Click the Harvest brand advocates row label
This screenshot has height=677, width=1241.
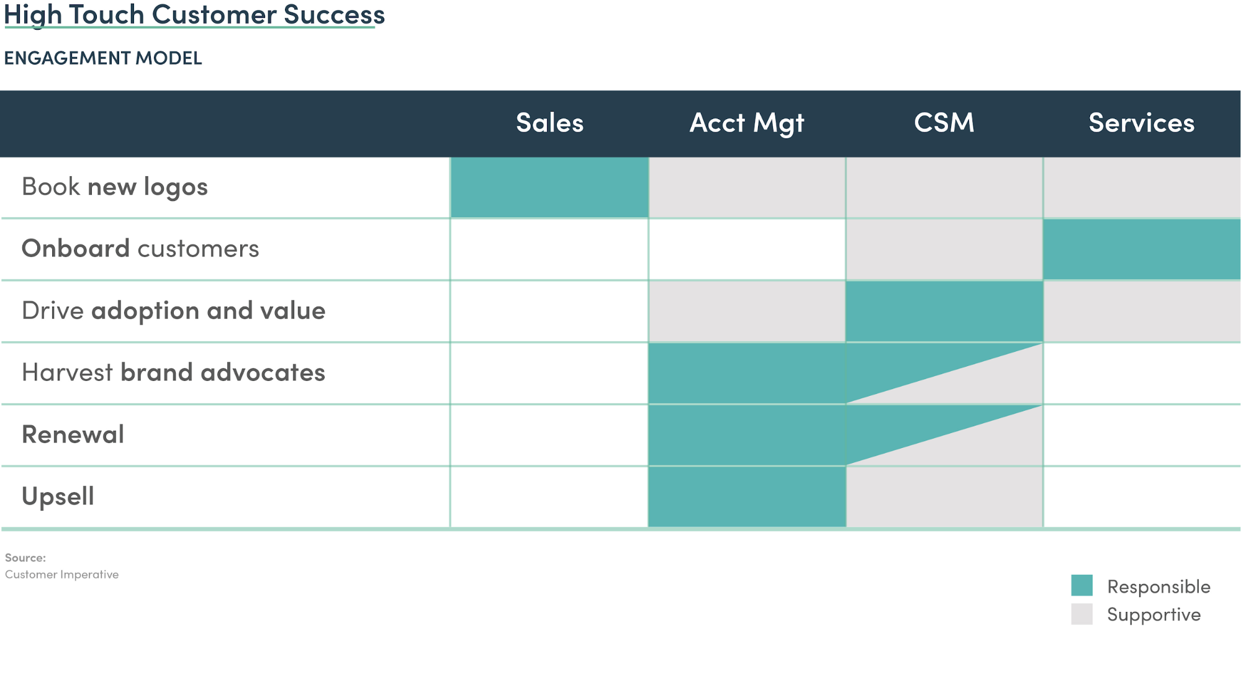click(173, 373)
